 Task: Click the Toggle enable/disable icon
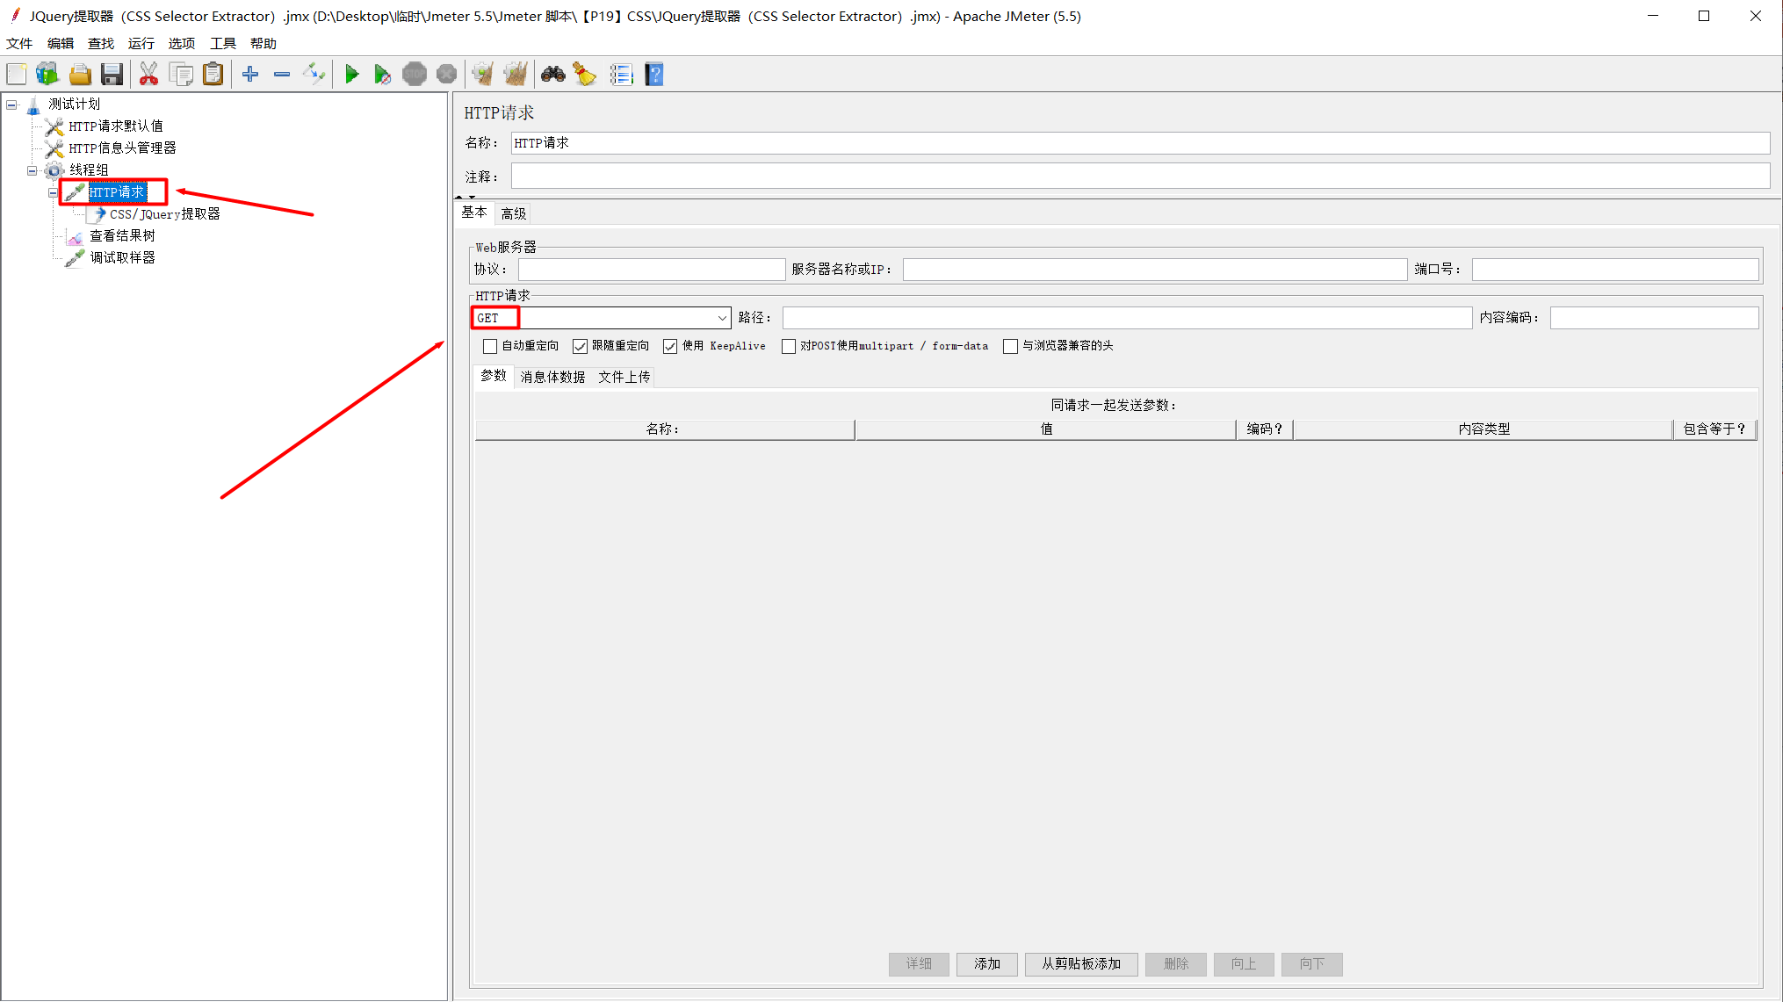pyautogui.click(x=314, y=75)
